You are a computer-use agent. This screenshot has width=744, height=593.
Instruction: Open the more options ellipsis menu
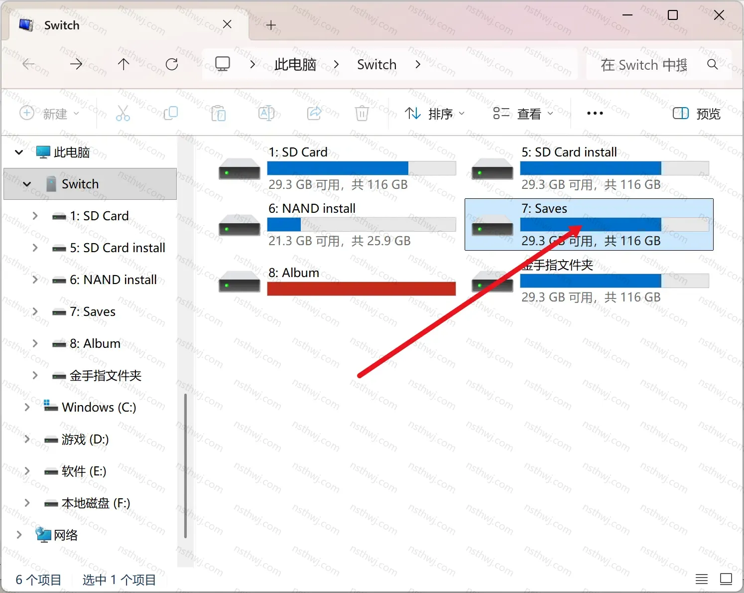(x=595, y=114)
